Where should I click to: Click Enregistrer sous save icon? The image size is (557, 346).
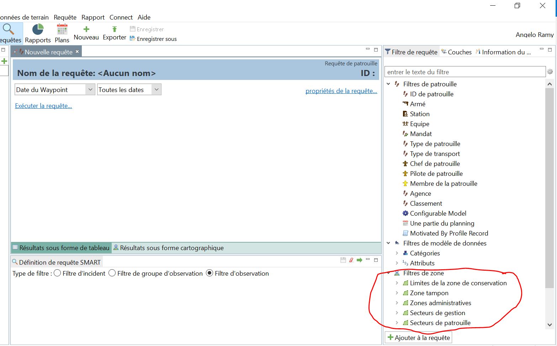(133, 39)
